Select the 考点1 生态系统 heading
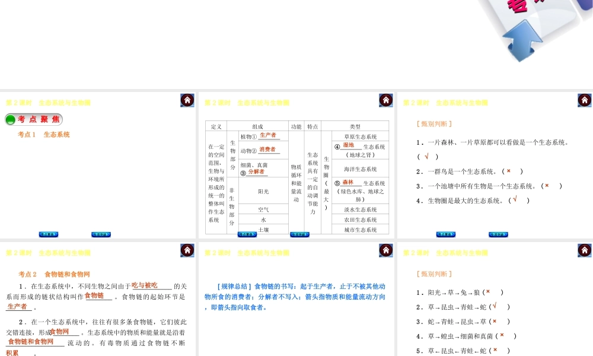The width and height of the screenshot is (593, 356). pos(44,135)
